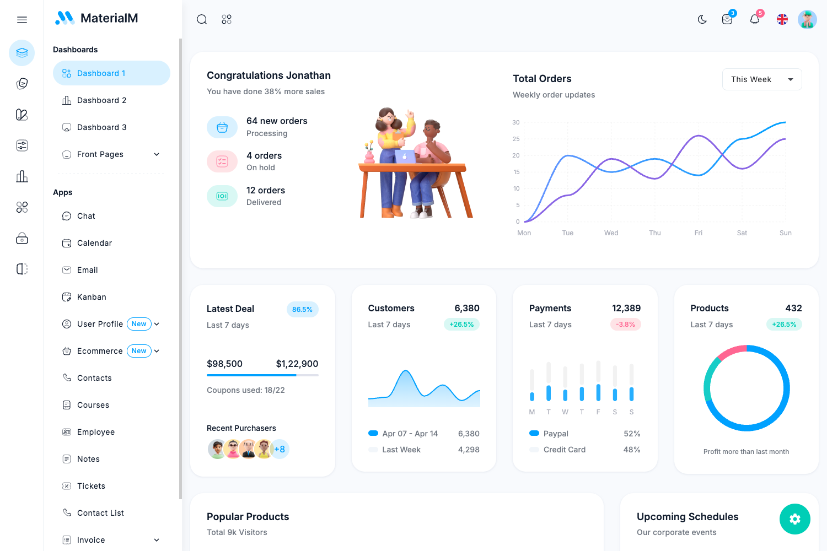Toggle the hamburger menu to collapse sidebar
This screenshot has width=827, height=551.
tap(22, 19)
